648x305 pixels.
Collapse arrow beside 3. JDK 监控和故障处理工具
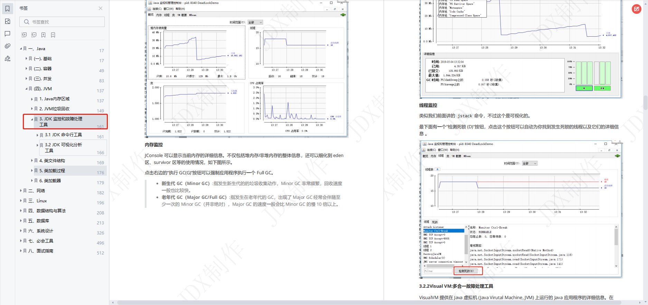pyautogui.click(x=32, y=119)
